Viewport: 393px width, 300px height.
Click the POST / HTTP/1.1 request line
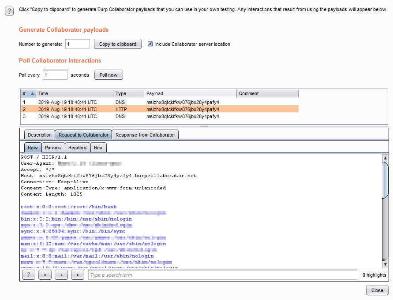[x=44, y=157]
